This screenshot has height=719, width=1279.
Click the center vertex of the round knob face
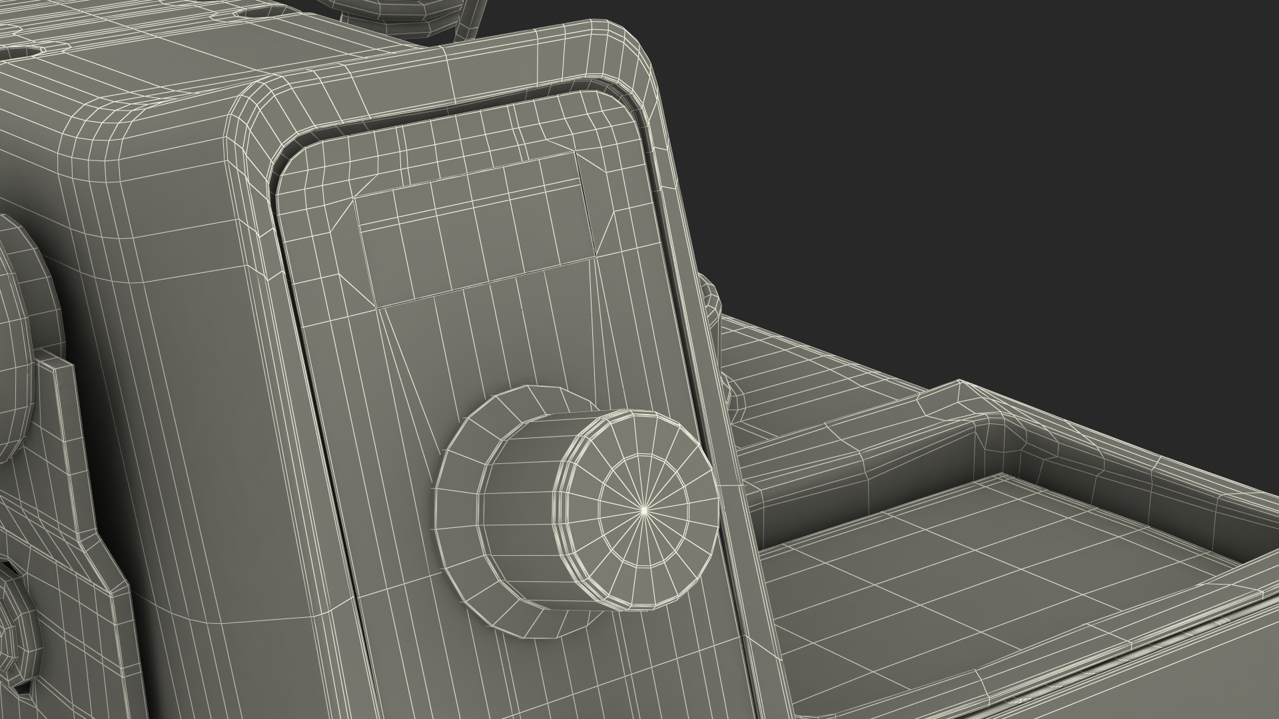coord(644,510)
